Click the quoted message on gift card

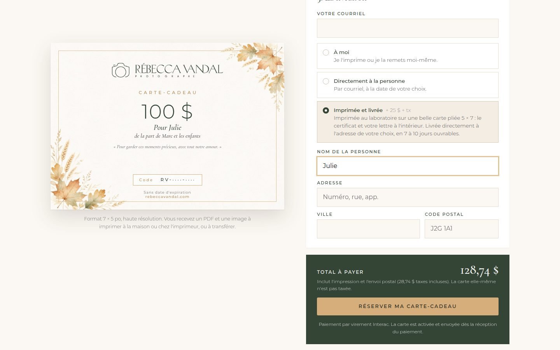[x=167, y=147]
